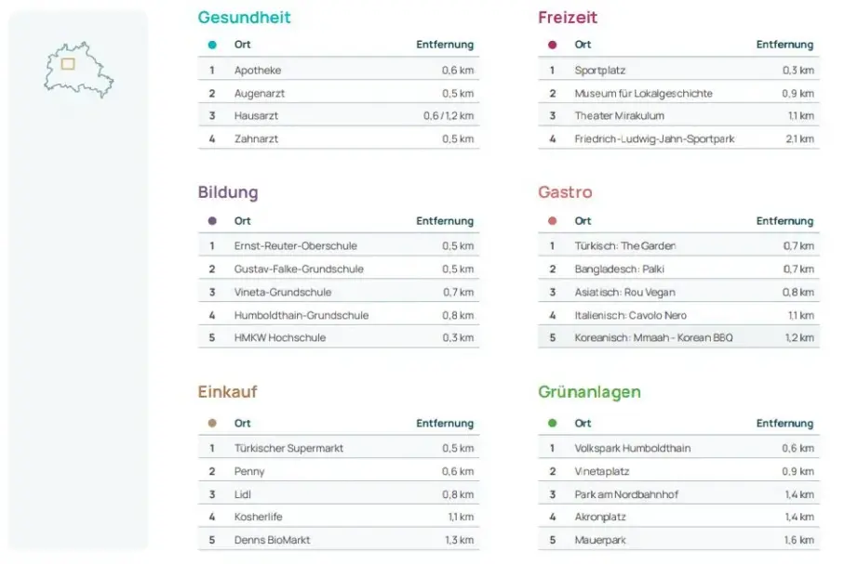Click the Türkischer Supermarkt entry
Image resolution: width=845 pixels, height=564 pixels.
click(x=288, y=449)
